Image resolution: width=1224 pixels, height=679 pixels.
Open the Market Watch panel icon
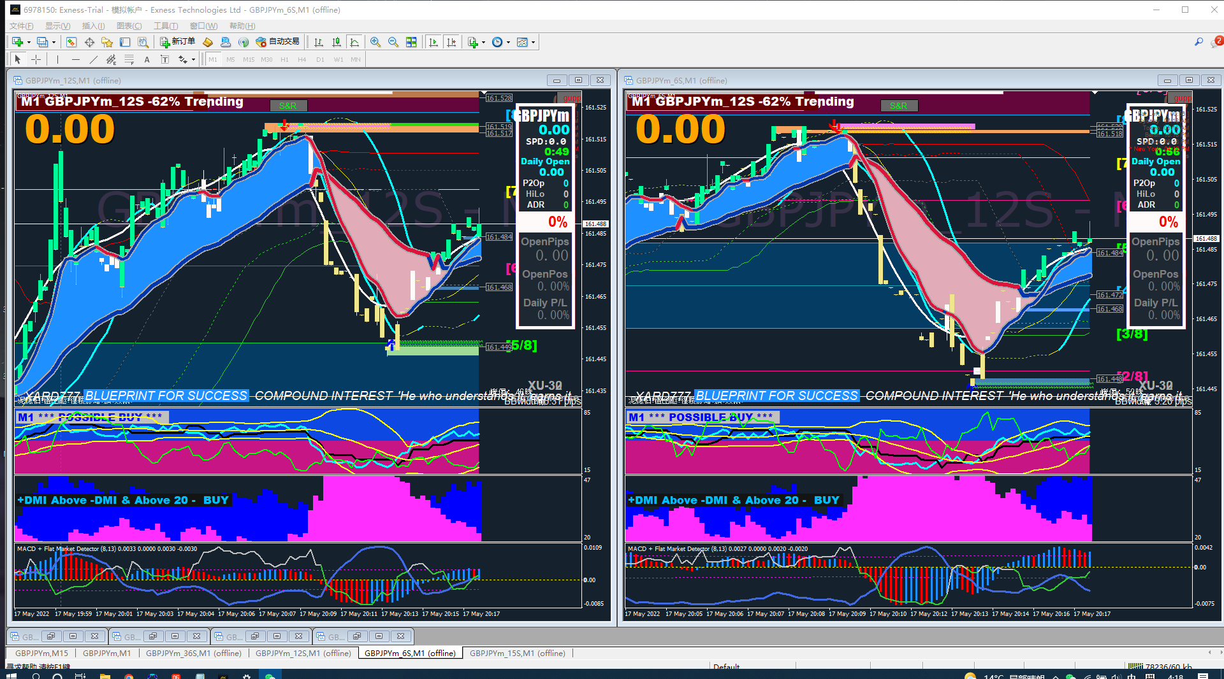click(71, 42)
